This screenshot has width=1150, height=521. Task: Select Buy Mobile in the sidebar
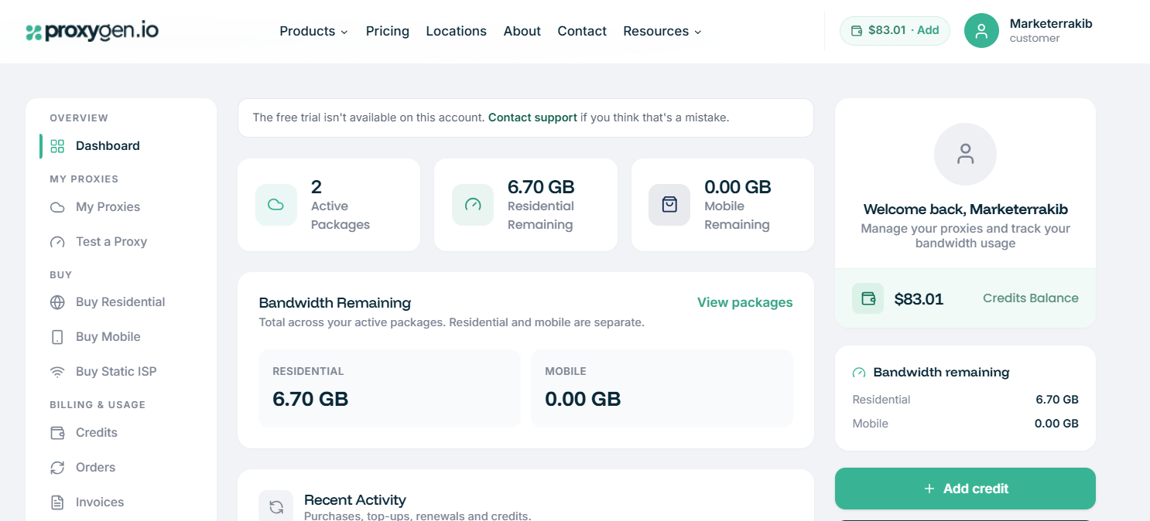[108, 337]
